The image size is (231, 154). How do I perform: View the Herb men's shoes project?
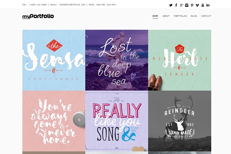[x=180, y=60]
